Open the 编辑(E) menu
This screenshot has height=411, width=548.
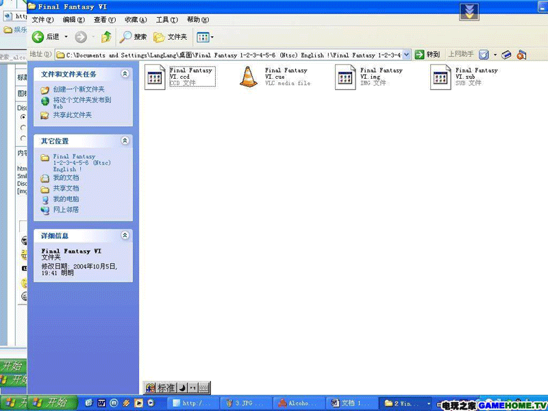point(74,20)
